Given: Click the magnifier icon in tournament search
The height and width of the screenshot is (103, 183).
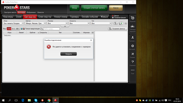Looking at the screenshot, I should (42, 29).
